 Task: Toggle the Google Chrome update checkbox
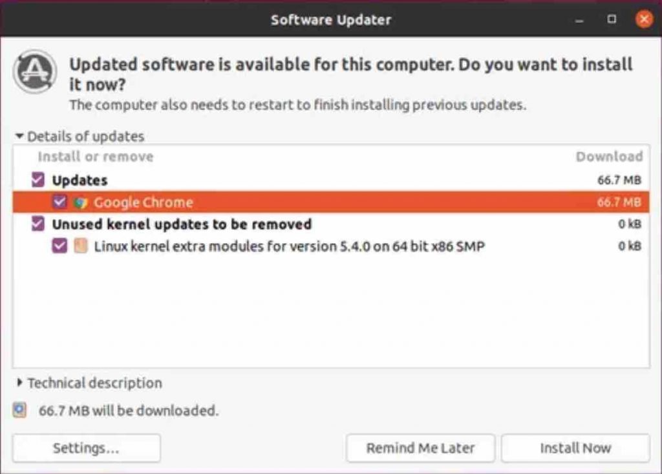click(x=59, y=202)
